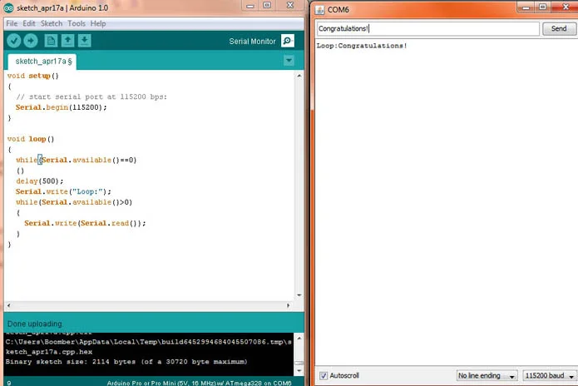Open the 115200 baud dropdown
Image resolution: width=578 pixels, height=386 pixels.
pos(550,376)
